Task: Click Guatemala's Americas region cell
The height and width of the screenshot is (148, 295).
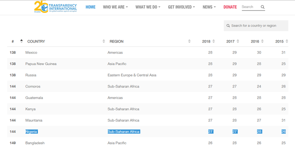Action: pos(115,98)
